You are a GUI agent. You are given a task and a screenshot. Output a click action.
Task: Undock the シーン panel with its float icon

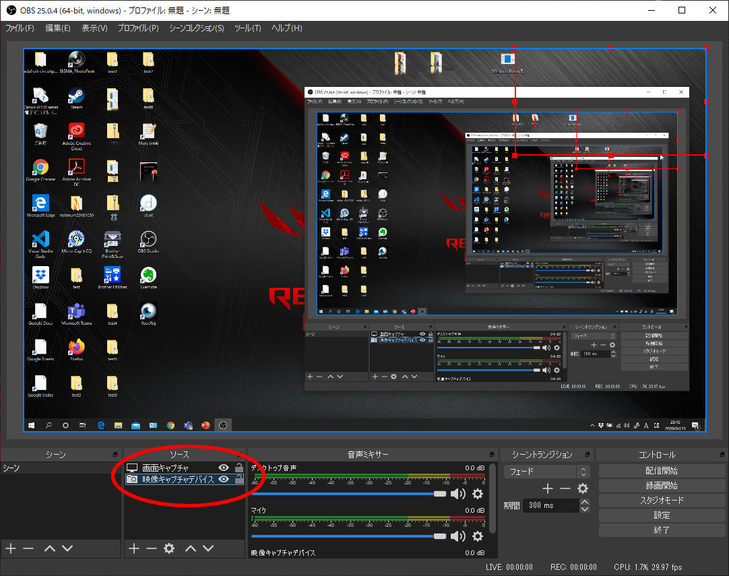115,454
